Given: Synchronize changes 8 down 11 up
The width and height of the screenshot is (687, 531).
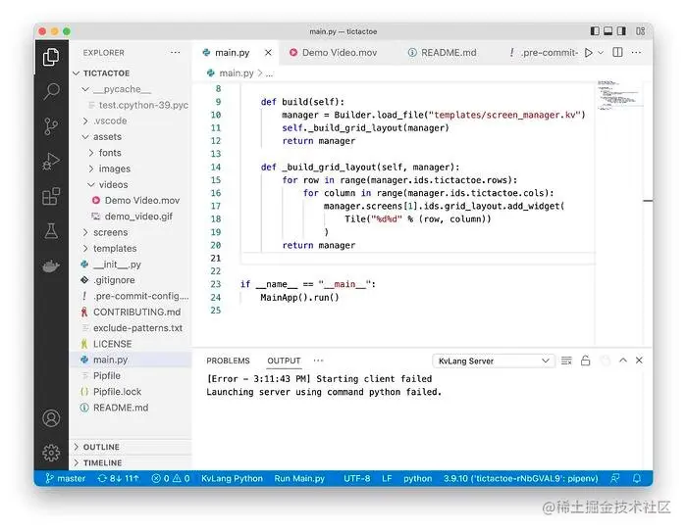Looking at the screenshot, I should pyautogui.click(x=119, y=478).
